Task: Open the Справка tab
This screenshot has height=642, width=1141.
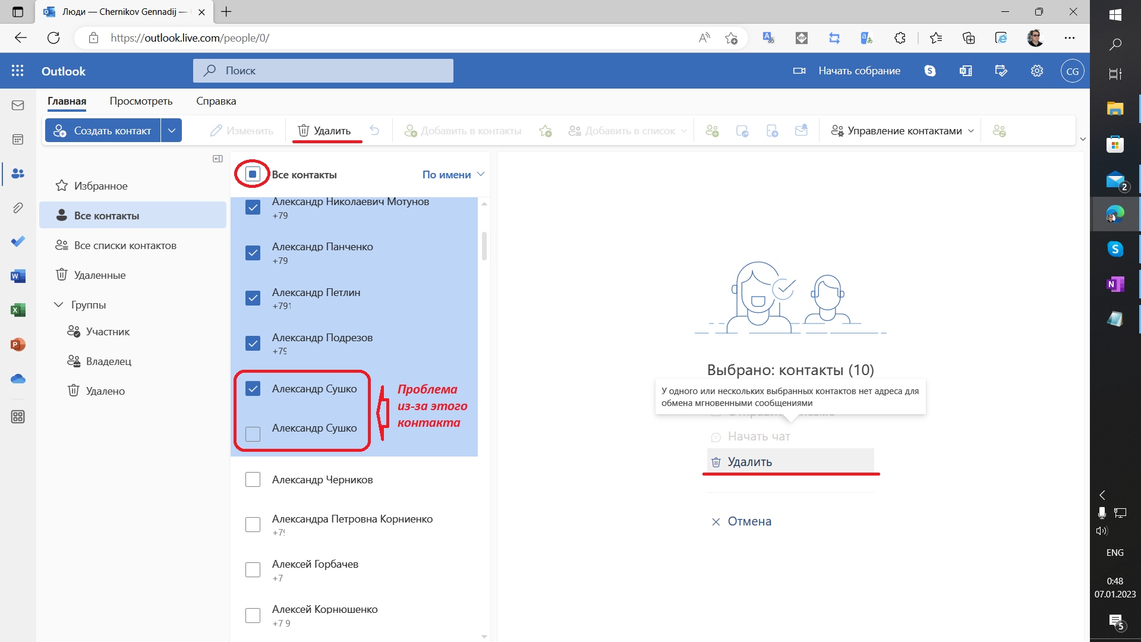Action: pyautogui.click(x=216, y=101)
